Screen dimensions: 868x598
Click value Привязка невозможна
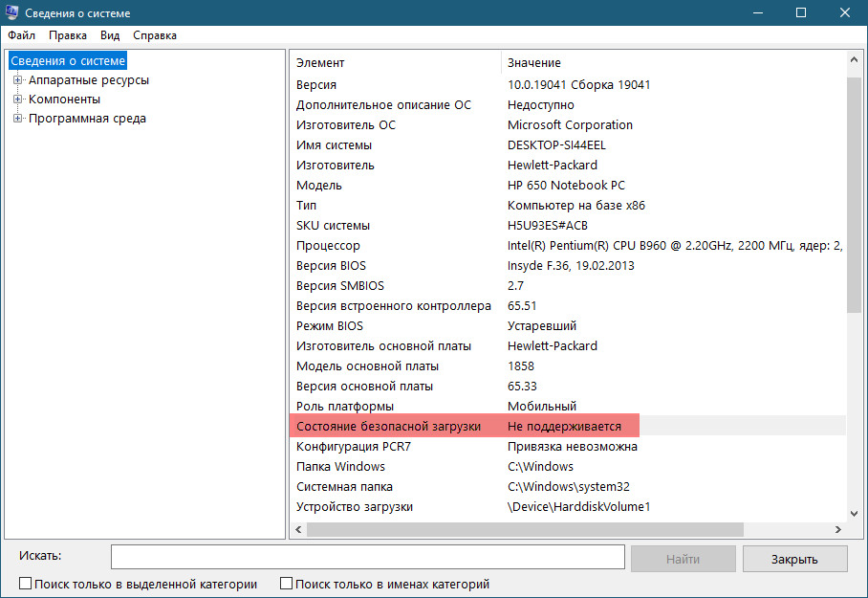point(573,446)
